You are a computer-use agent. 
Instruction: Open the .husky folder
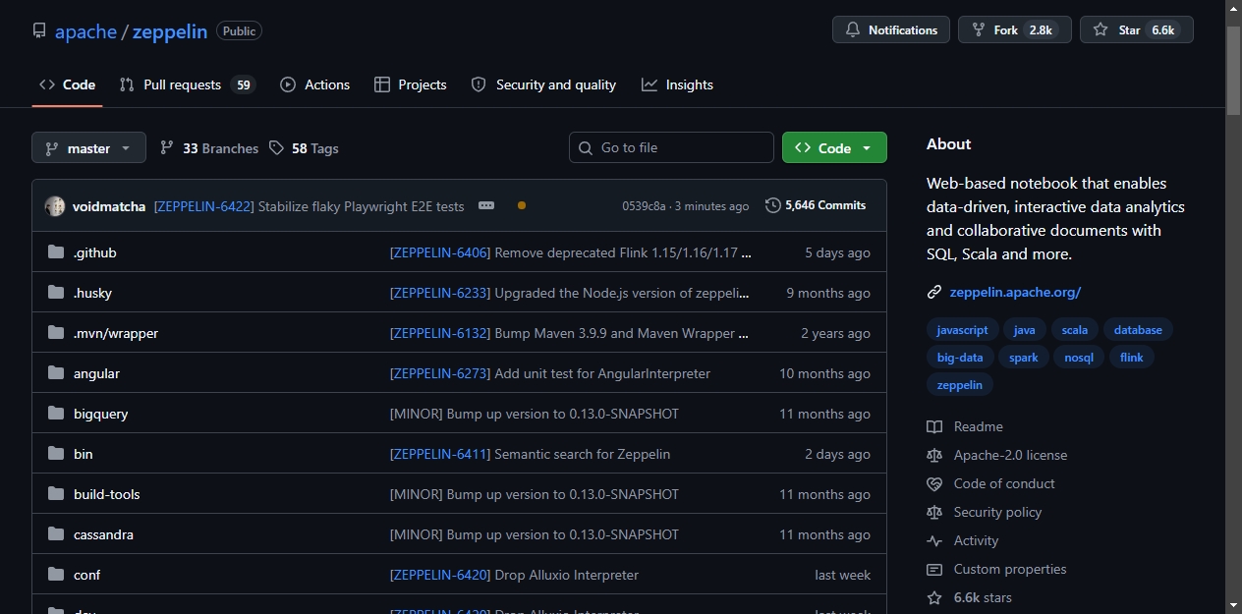92,293
